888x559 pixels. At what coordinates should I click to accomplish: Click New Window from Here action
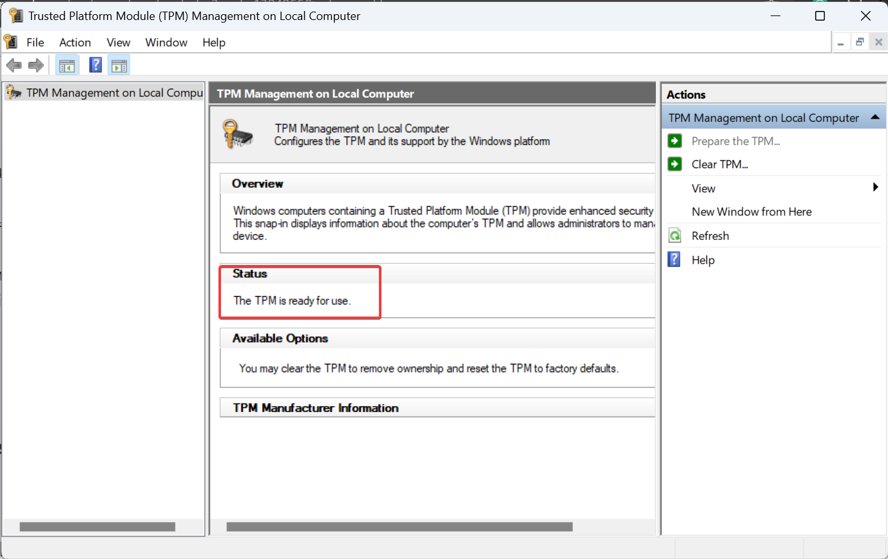(751, 211)
